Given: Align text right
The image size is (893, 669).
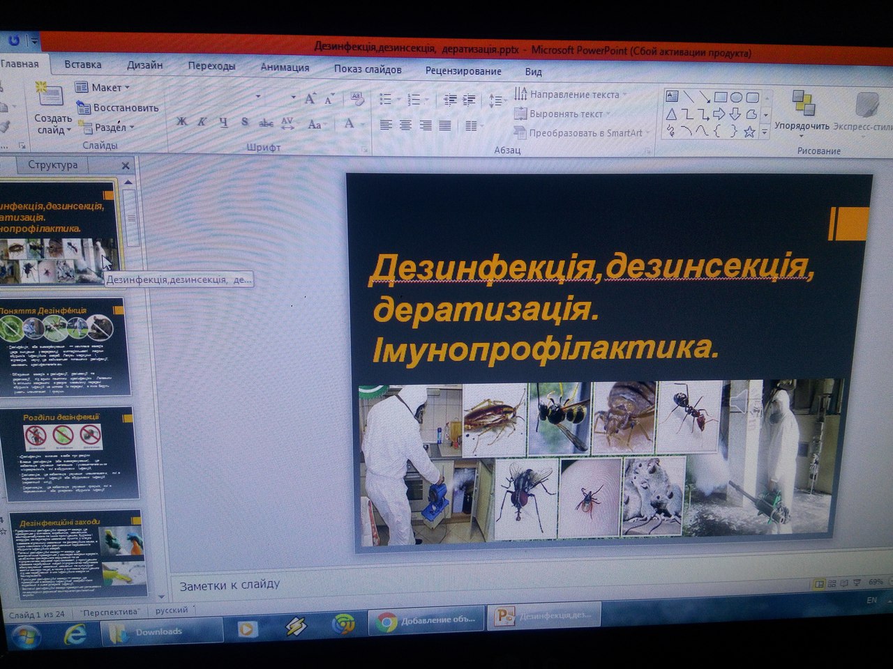Looking at the screenshot, I should pos(426,125).
